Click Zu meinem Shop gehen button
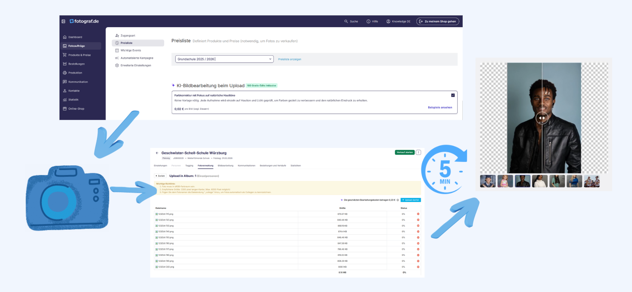 [438, 21]
